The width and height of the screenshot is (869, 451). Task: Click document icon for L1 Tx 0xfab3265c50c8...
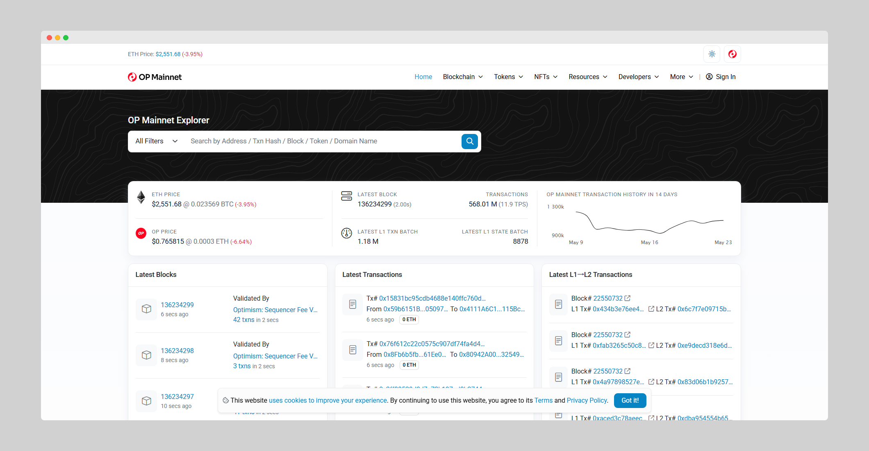coord(558,341)
